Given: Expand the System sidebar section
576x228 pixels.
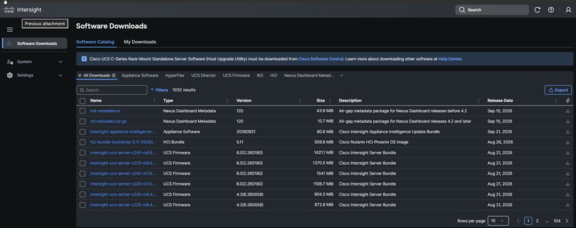Looking at the screenshot, I should tap(35, 62).
